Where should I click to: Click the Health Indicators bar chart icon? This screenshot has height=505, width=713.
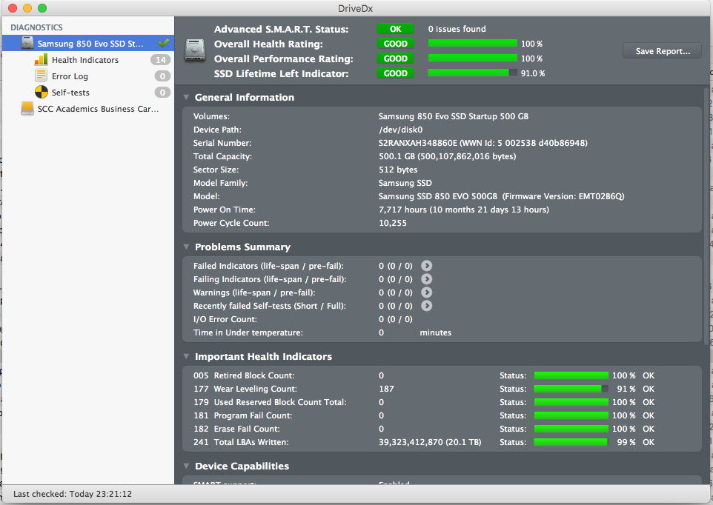tap(41, 59)
